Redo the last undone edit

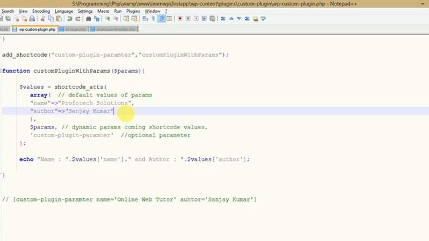pyautogui.click(x=78, y=19)
